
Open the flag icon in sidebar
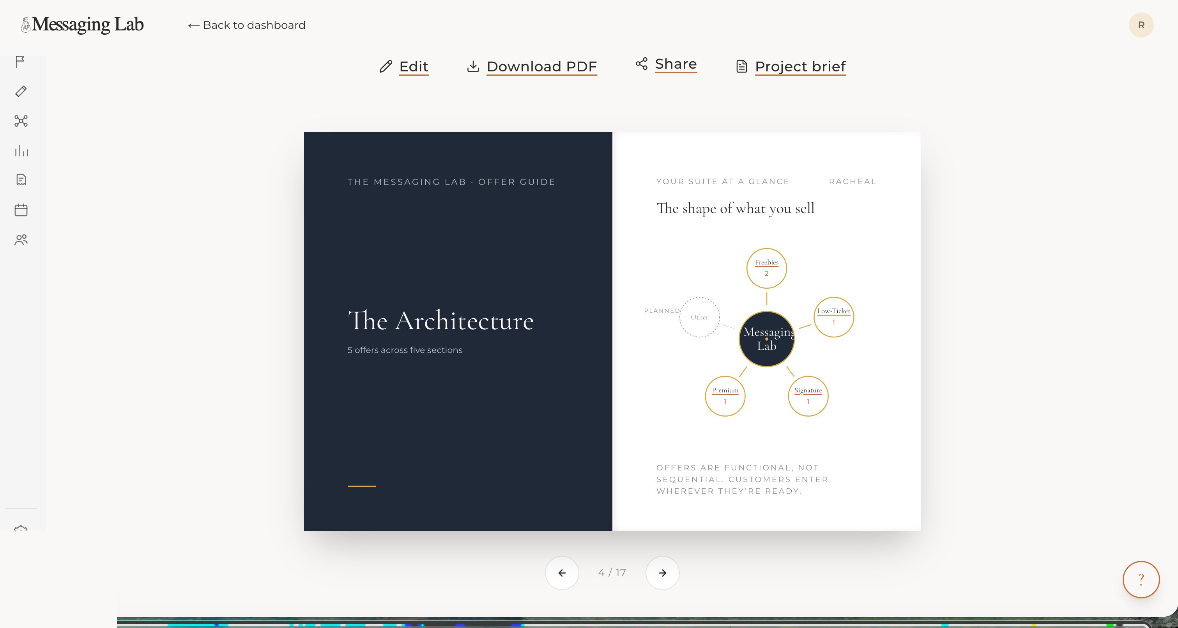[21, 62]
